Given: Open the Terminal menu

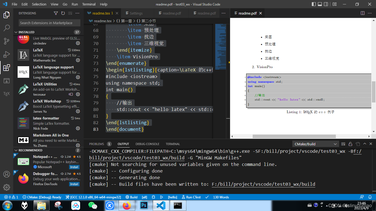Looking at the screenshot, I should click(89, 4).
